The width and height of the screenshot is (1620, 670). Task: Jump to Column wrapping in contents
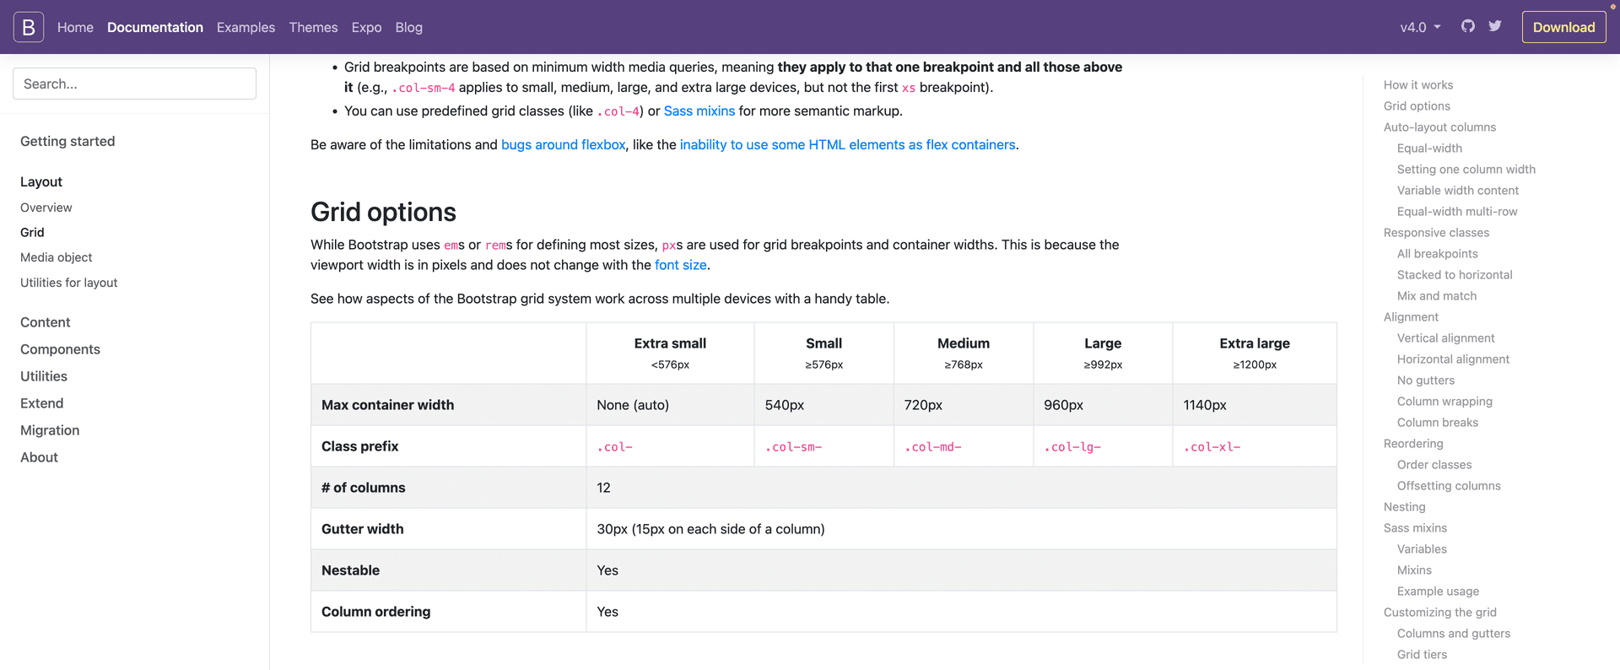pyautogui.click(x=1444, y=402)
